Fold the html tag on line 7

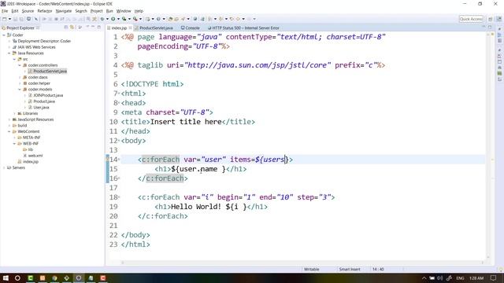(119, 94)
